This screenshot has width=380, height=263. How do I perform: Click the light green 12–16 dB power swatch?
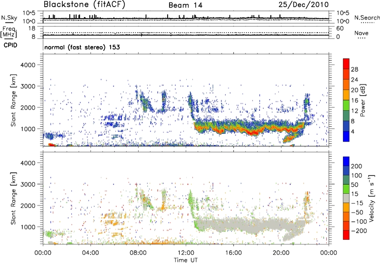pyautogui.click(x=346, y=105)
